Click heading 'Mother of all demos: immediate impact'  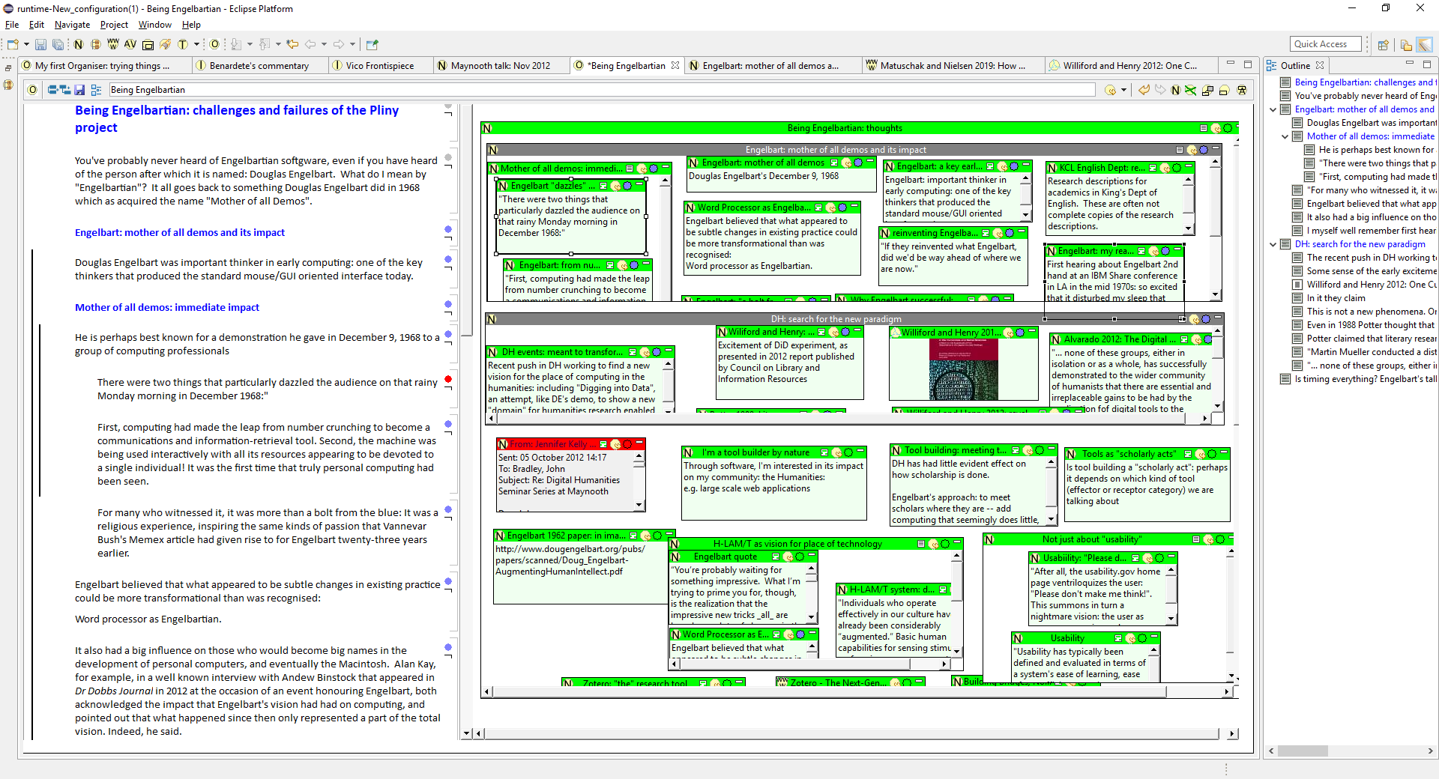(167, 308)
